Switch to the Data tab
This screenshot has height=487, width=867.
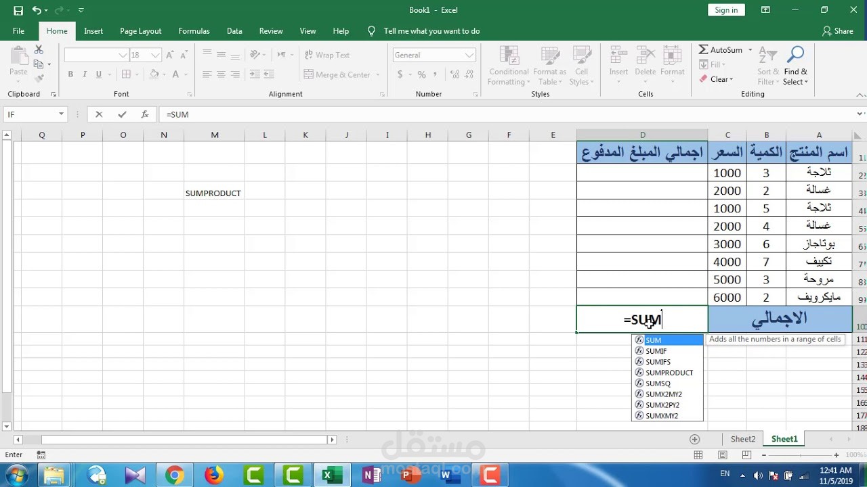point(234,31)
